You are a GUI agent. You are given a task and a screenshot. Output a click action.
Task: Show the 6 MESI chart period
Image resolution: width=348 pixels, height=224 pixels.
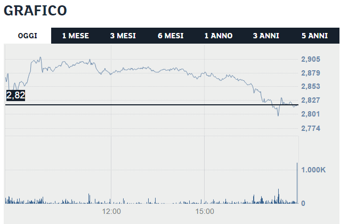[171, 36]
